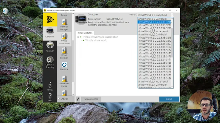Pick VirtualWorld_2_2 Daily Build entry

pyautogui.click(x=154, y=34)
